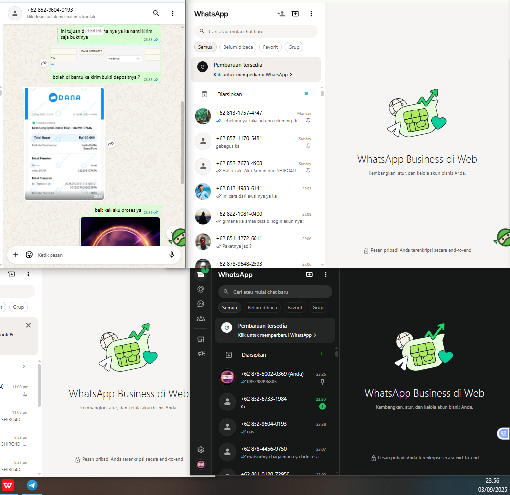Image resolution: width=510 pixels, height=495 pixels.
Task: Start new chat in light WhatsApp header
Action: 295,14
